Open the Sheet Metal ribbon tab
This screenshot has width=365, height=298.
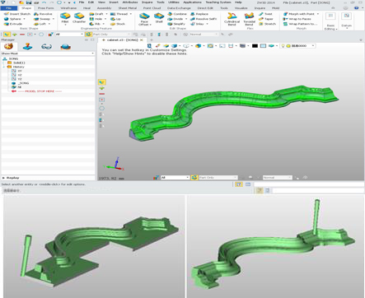pos(128,8)
